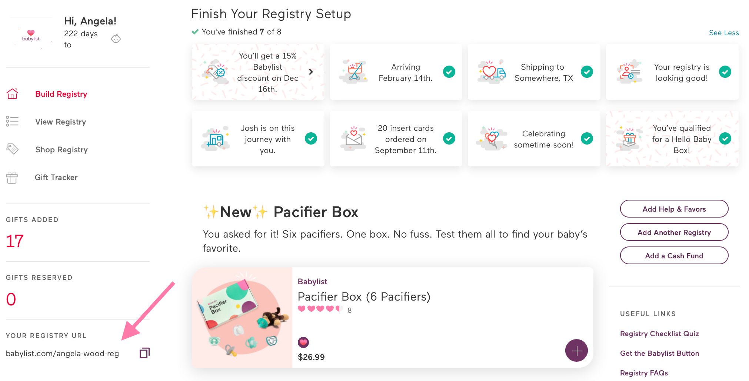Click Add a Cash Fund button
Viewport: 749px width, 381px height.
[x=674, y=255]
